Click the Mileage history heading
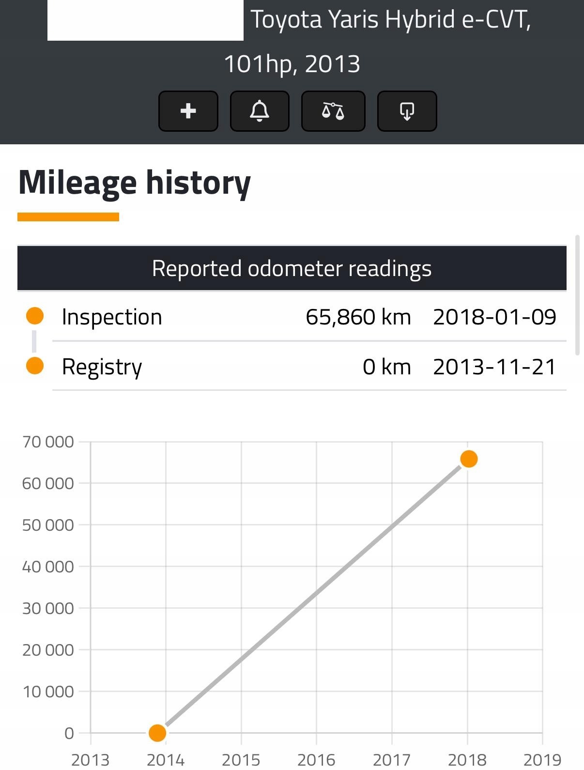584x770 pixels. pos(135,183)
